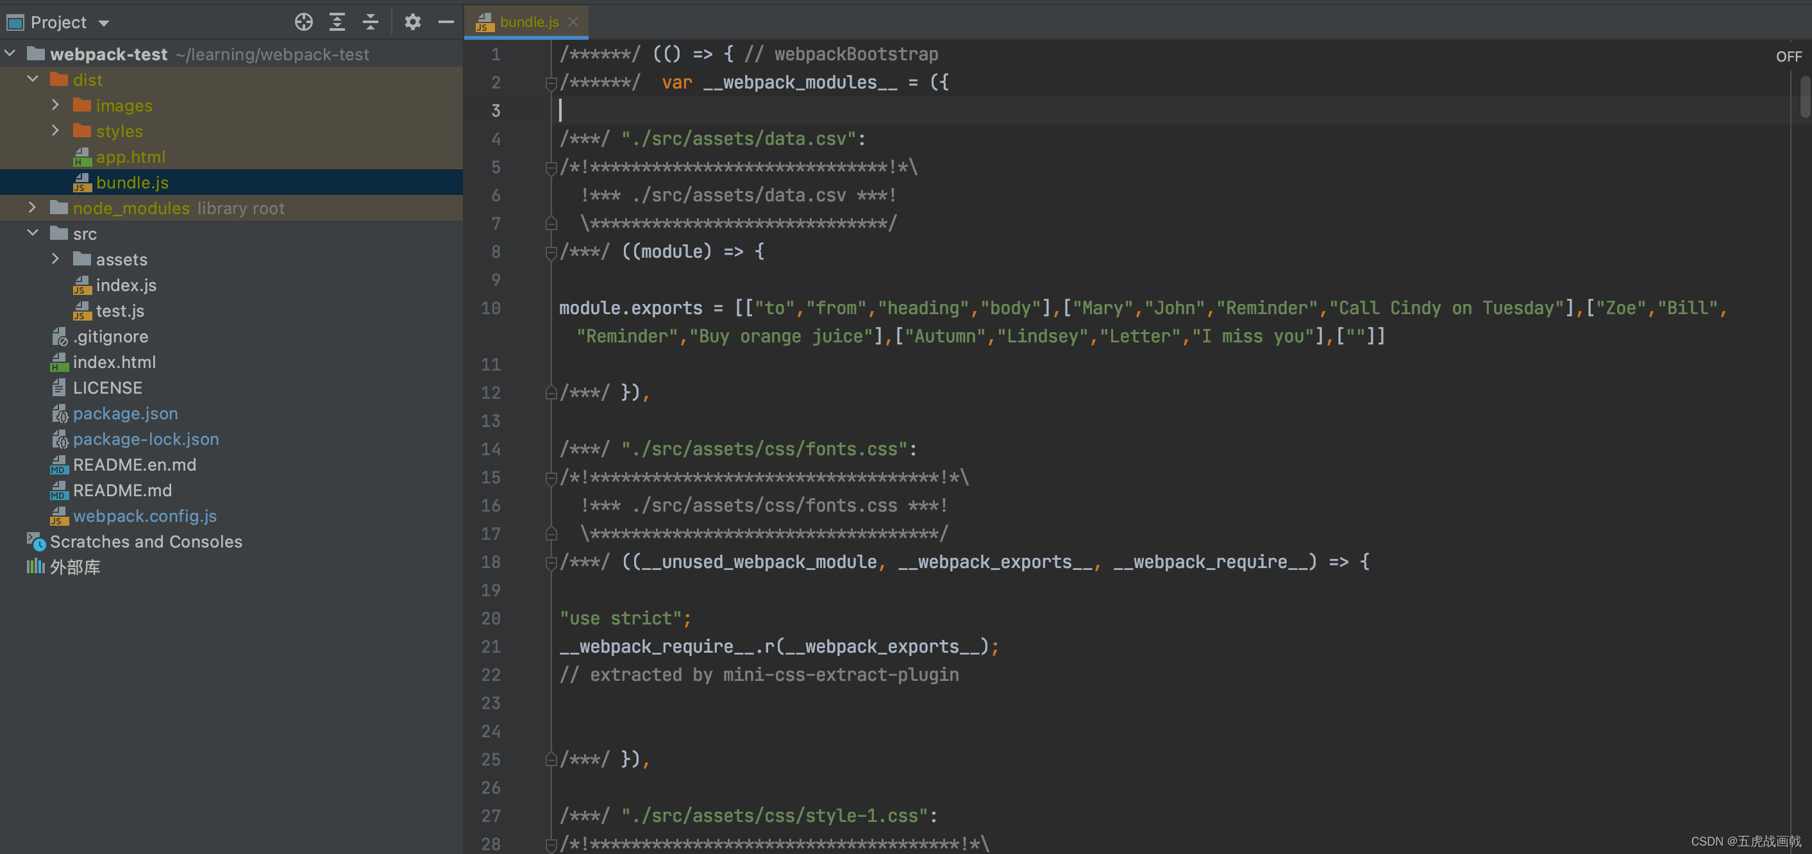
Task: Click the webpack.config.js JS file icon
Action: click(x=59, y=515)
